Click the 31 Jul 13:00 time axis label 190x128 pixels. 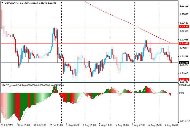56,125
